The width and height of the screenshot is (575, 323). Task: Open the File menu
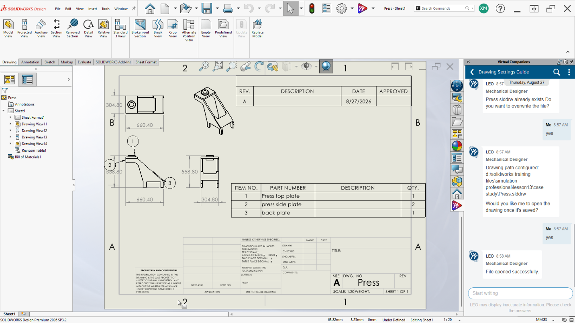point(58,8)
